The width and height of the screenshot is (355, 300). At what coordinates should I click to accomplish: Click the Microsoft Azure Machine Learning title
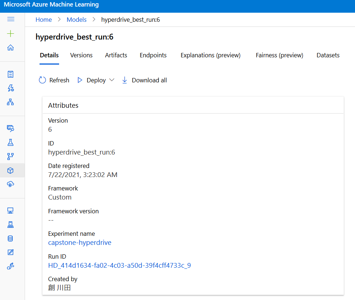[x=51, y=4]
